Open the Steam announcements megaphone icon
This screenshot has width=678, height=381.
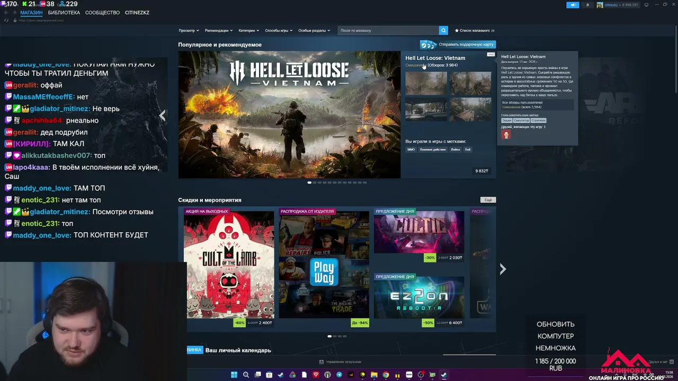[x=573, y=5]
